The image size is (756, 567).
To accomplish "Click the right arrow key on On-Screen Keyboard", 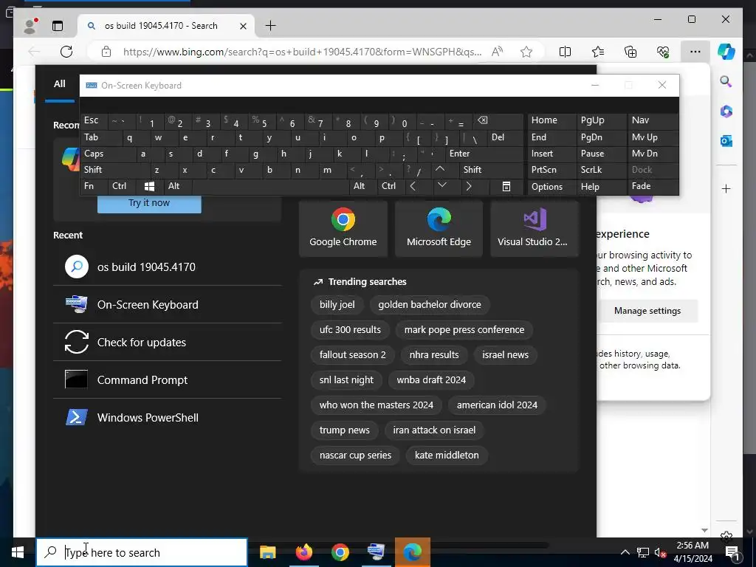I will coord(468,186).
